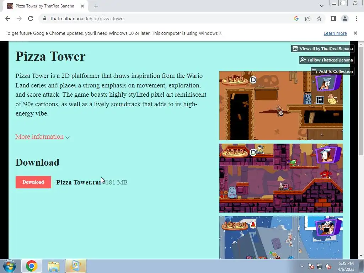Image resolution: width=364 pixels, height=273 pixels.
Task: Click the third pinned taskbar application
Action: coord(75,266)
